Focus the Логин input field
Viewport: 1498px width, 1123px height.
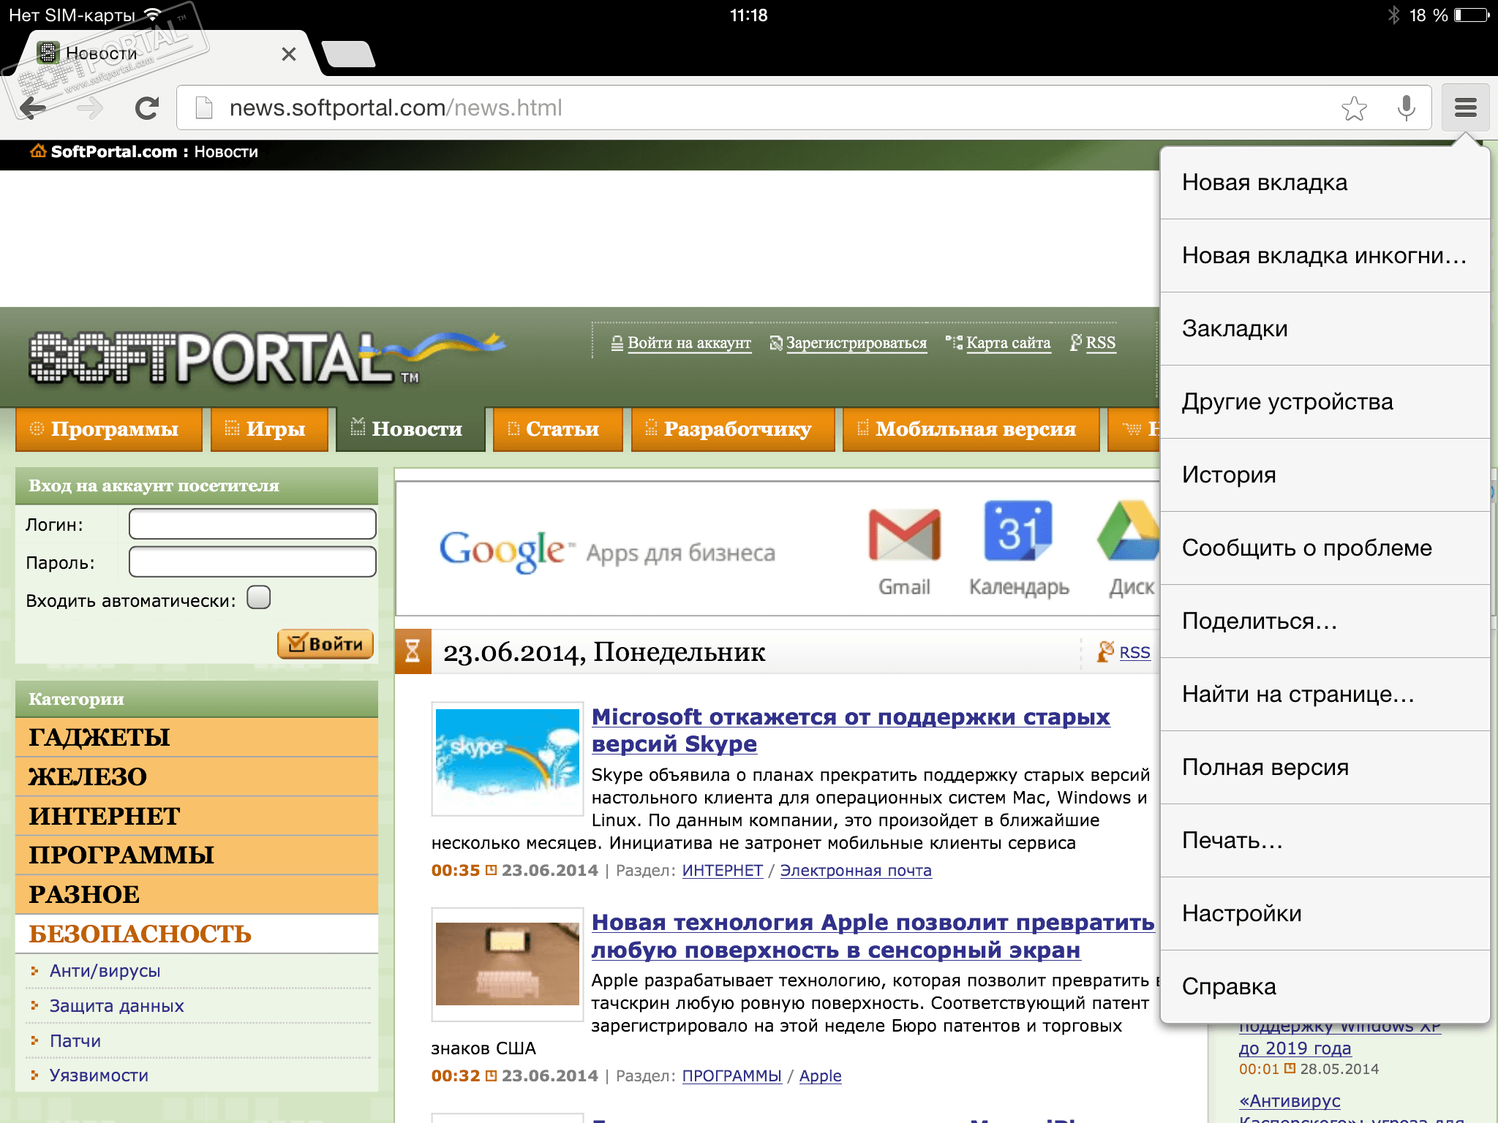click(252, 524)
